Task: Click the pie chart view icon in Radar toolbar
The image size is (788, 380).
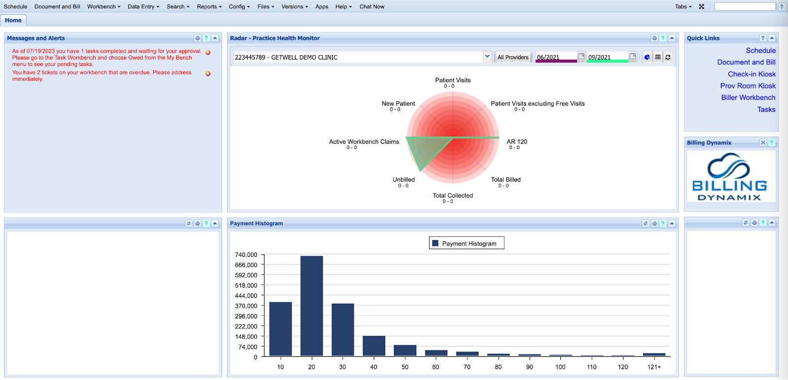Action: click(x=647, y=57)
